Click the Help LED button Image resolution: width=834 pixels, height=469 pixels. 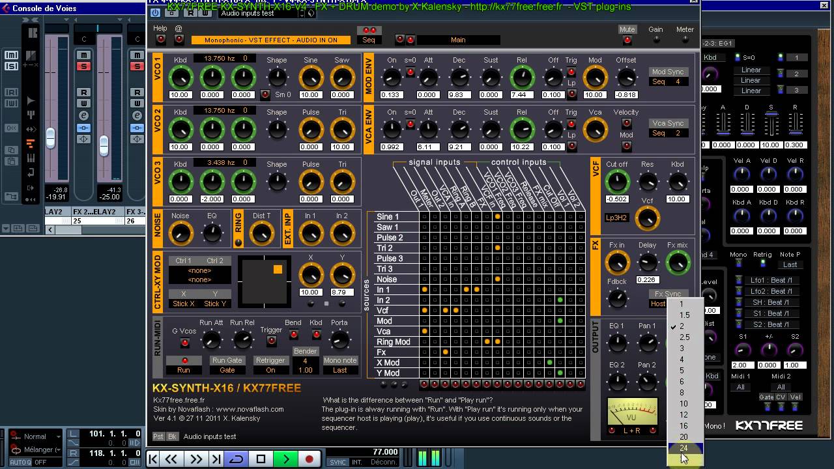(161, 40)
